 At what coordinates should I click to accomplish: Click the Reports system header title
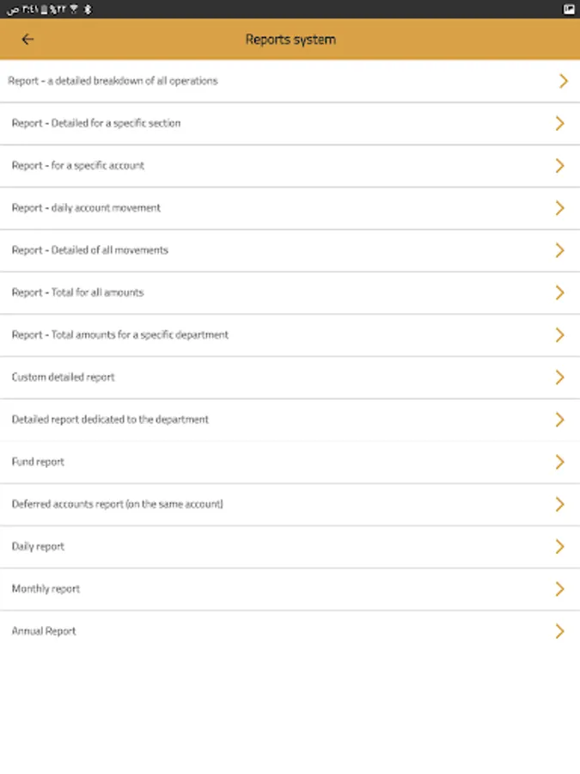(290, 40)
